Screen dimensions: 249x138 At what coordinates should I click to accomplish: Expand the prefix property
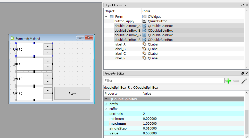[106, 104]
